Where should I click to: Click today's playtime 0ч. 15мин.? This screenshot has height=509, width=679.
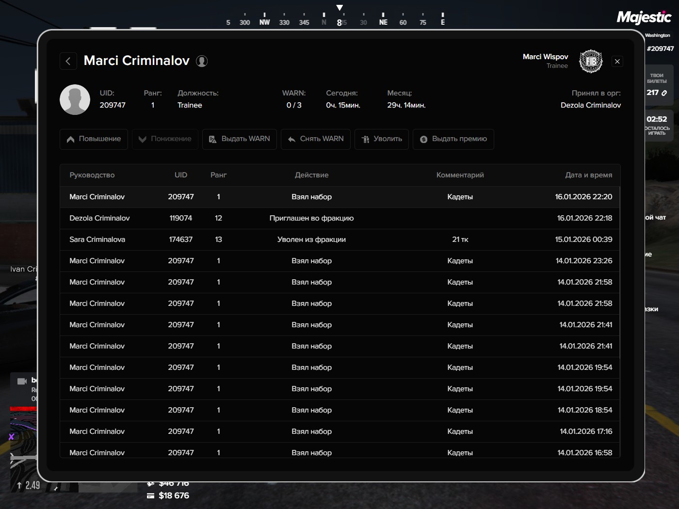tap(343, 105)
